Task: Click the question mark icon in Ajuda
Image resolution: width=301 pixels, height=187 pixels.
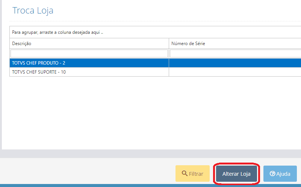Action: pos(272,173)
